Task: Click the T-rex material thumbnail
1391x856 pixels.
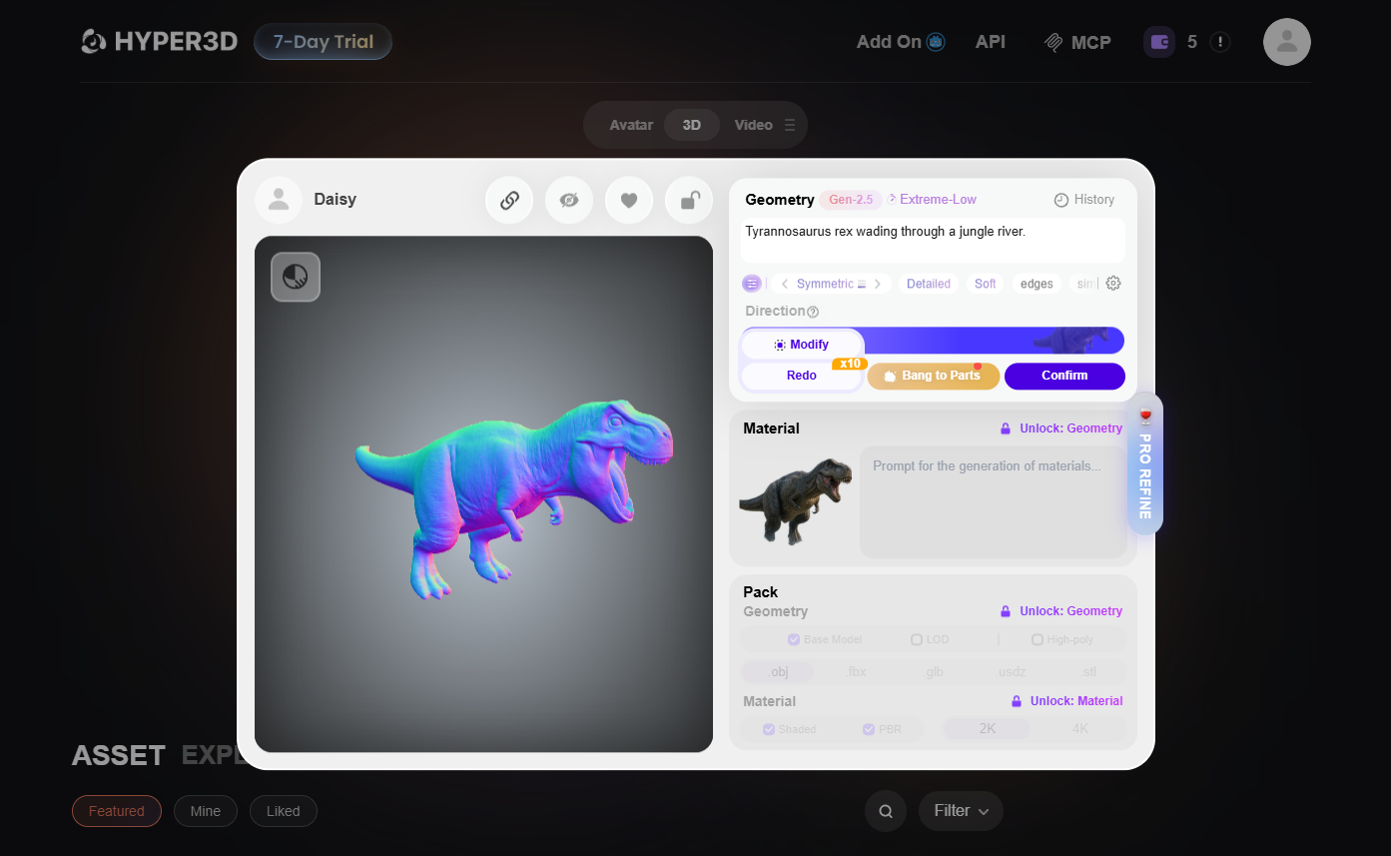Action: coord(796,501)
